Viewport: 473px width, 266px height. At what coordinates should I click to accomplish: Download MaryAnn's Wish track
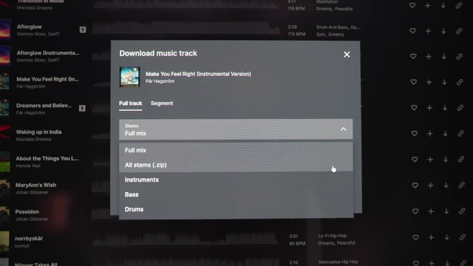(x=446, y=185)
